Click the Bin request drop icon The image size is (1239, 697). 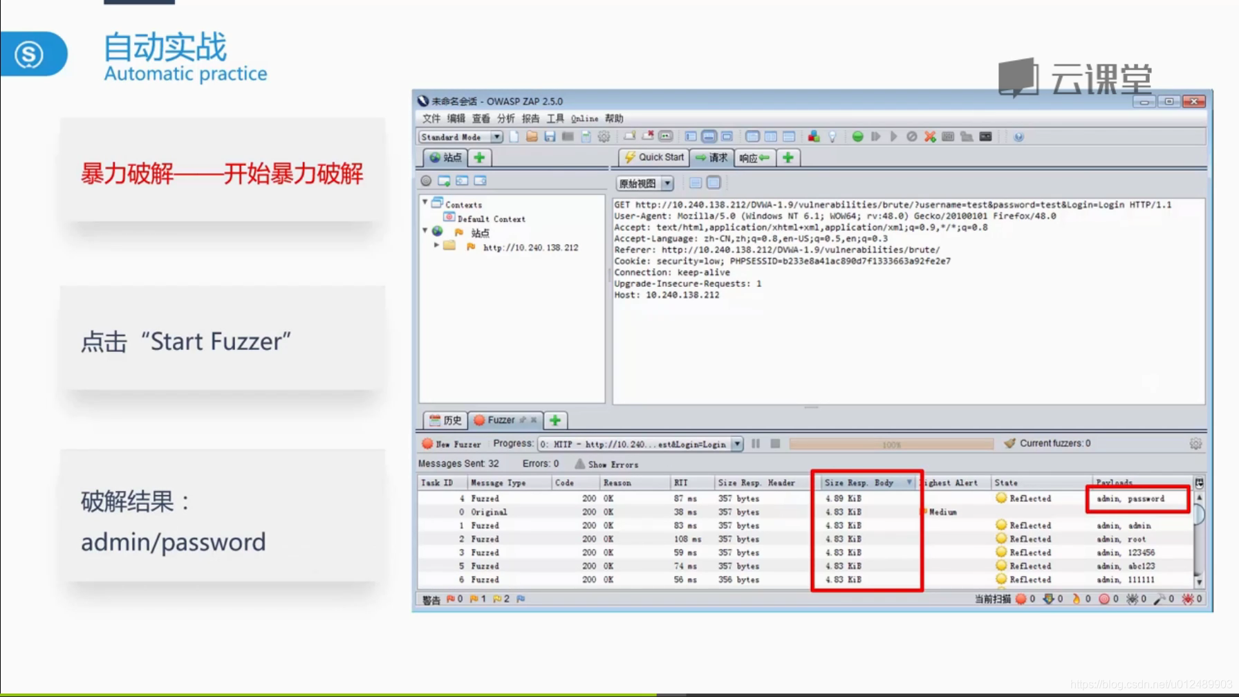click(911, 137)
